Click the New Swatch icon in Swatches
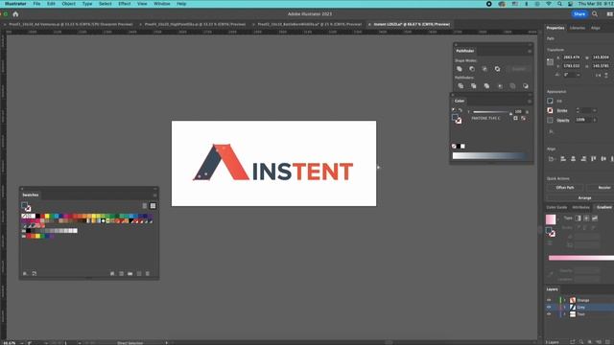Viewport: 614px width, 345px height. click(x=139, y=273)
